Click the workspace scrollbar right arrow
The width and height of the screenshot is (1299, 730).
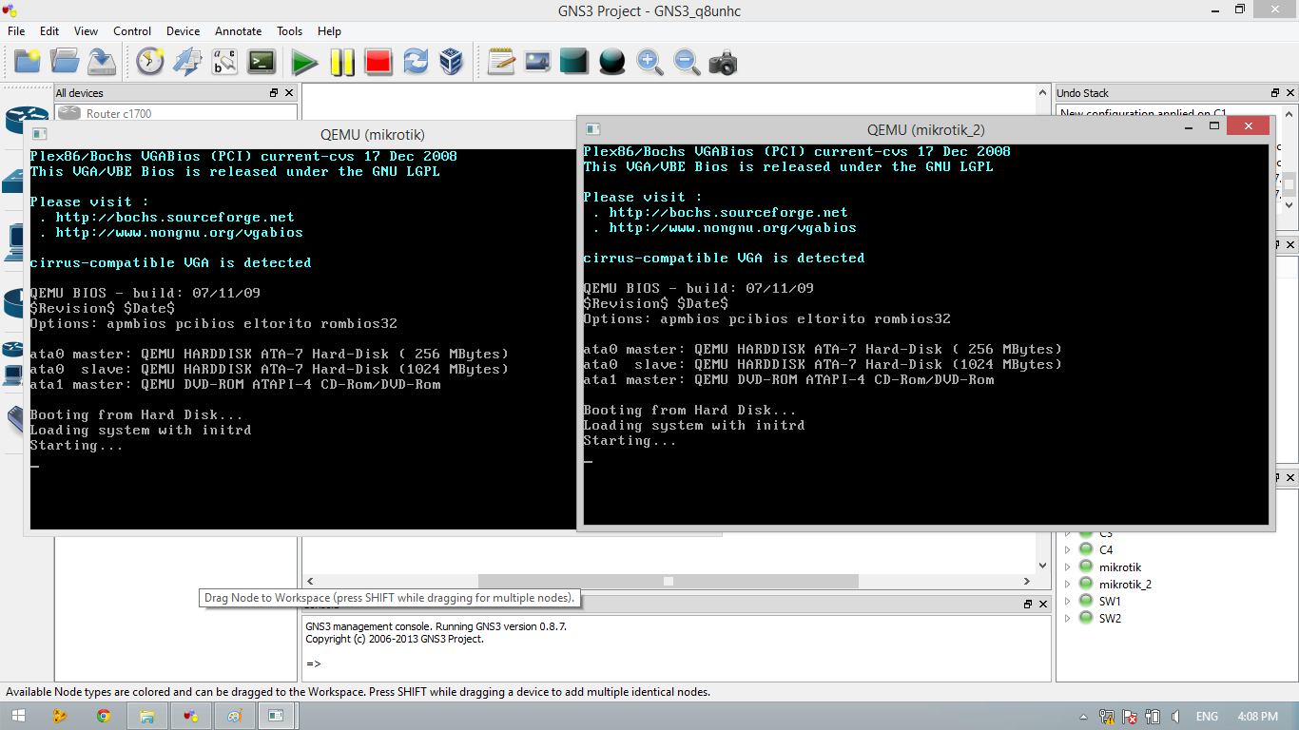[1027, 581]
